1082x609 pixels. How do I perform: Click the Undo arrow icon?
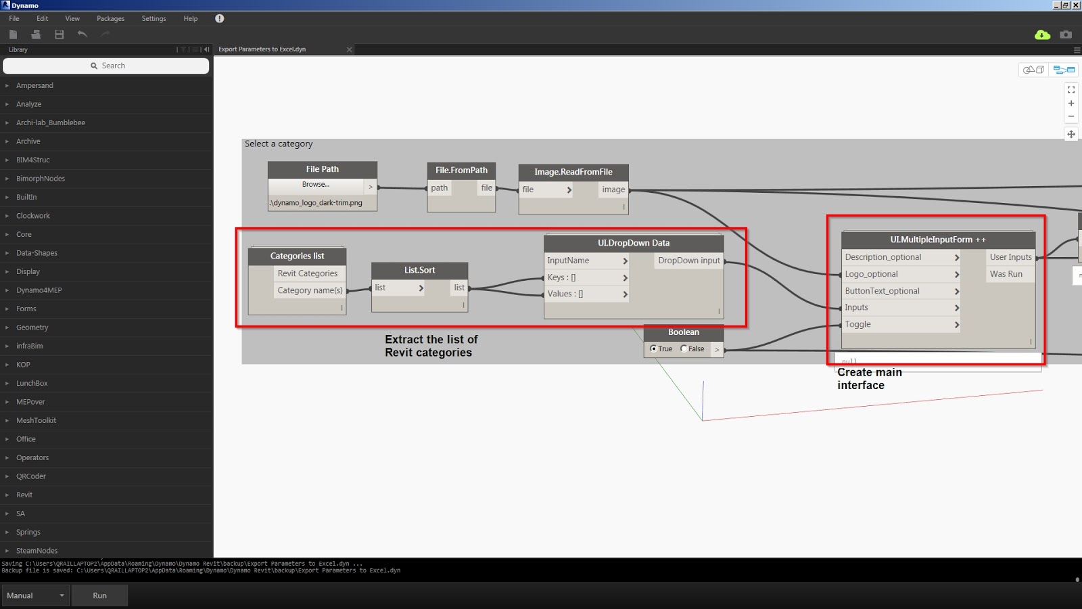[81, 34]
